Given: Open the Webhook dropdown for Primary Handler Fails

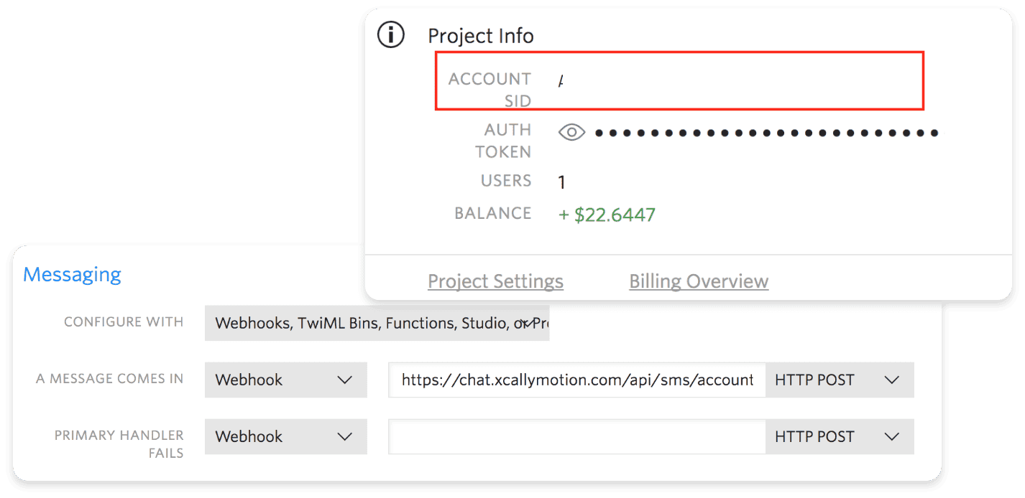Looking at the screenshot, I should [x=285, y=436].
